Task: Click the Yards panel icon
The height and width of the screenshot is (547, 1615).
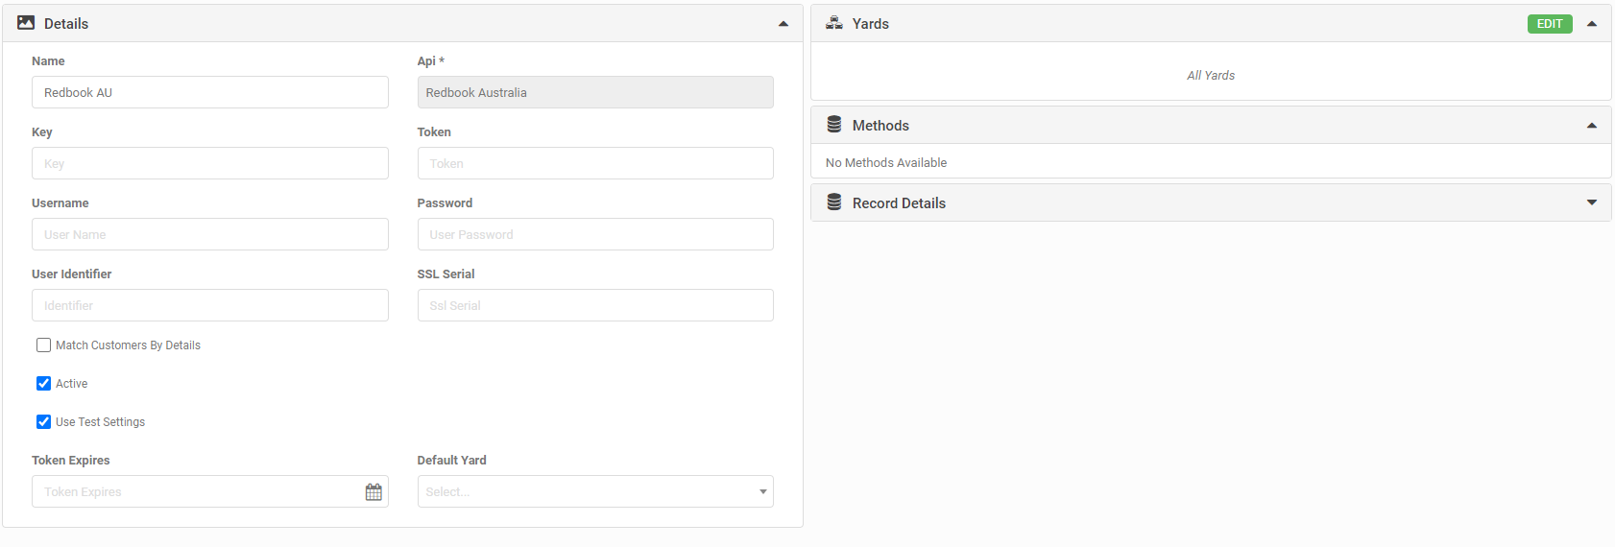Action: pos(834,23)
